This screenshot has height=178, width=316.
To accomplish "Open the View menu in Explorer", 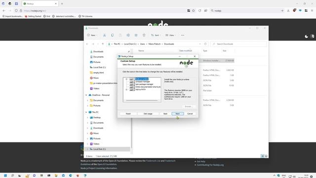I will tap(170, 35).
